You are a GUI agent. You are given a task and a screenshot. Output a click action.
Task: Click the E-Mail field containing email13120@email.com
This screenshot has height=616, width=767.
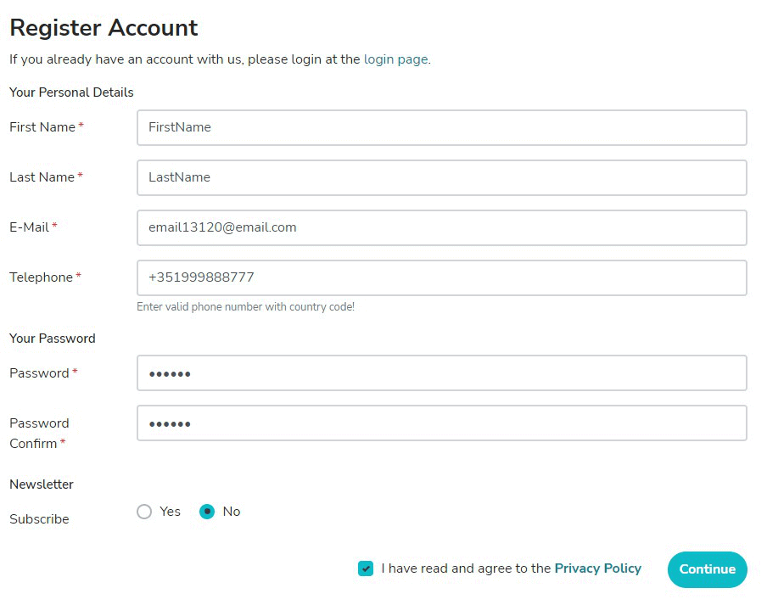(x=441, y=227)
